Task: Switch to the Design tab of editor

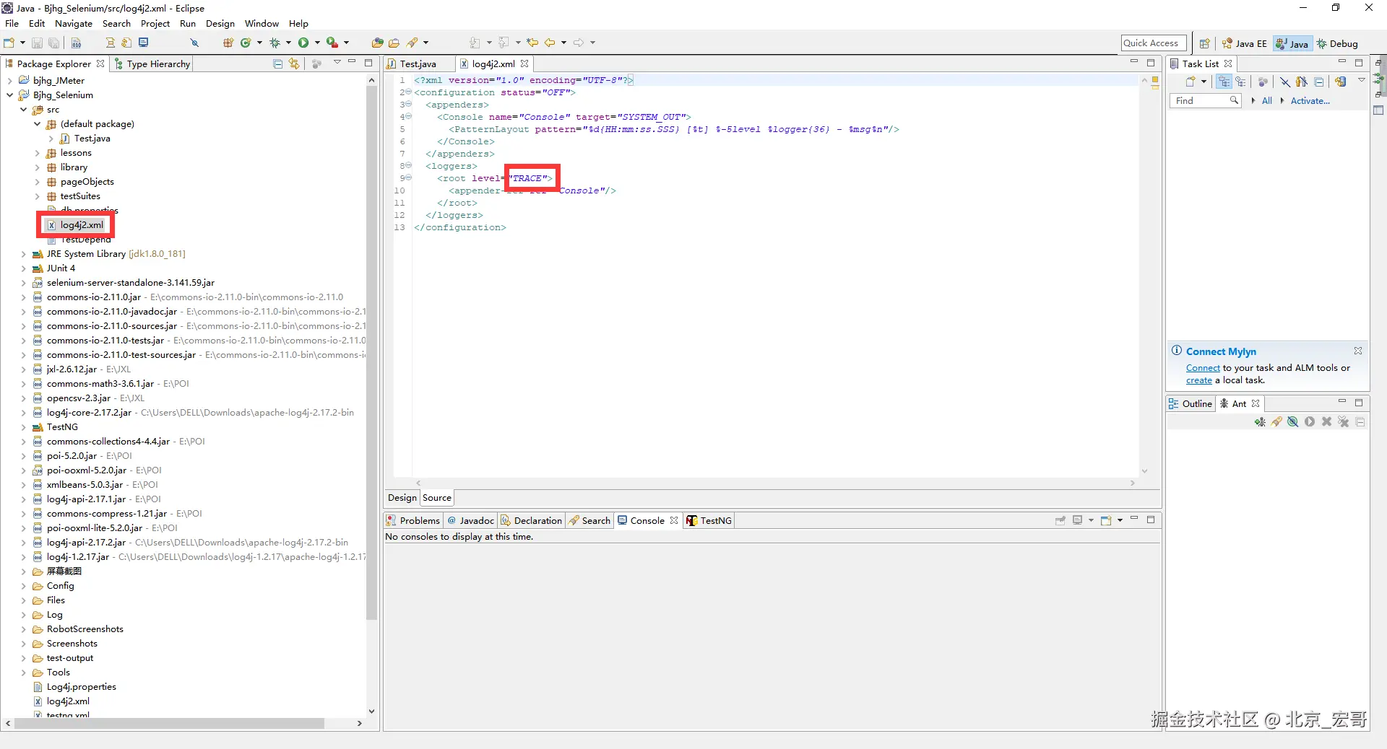Action: (402, 498)
